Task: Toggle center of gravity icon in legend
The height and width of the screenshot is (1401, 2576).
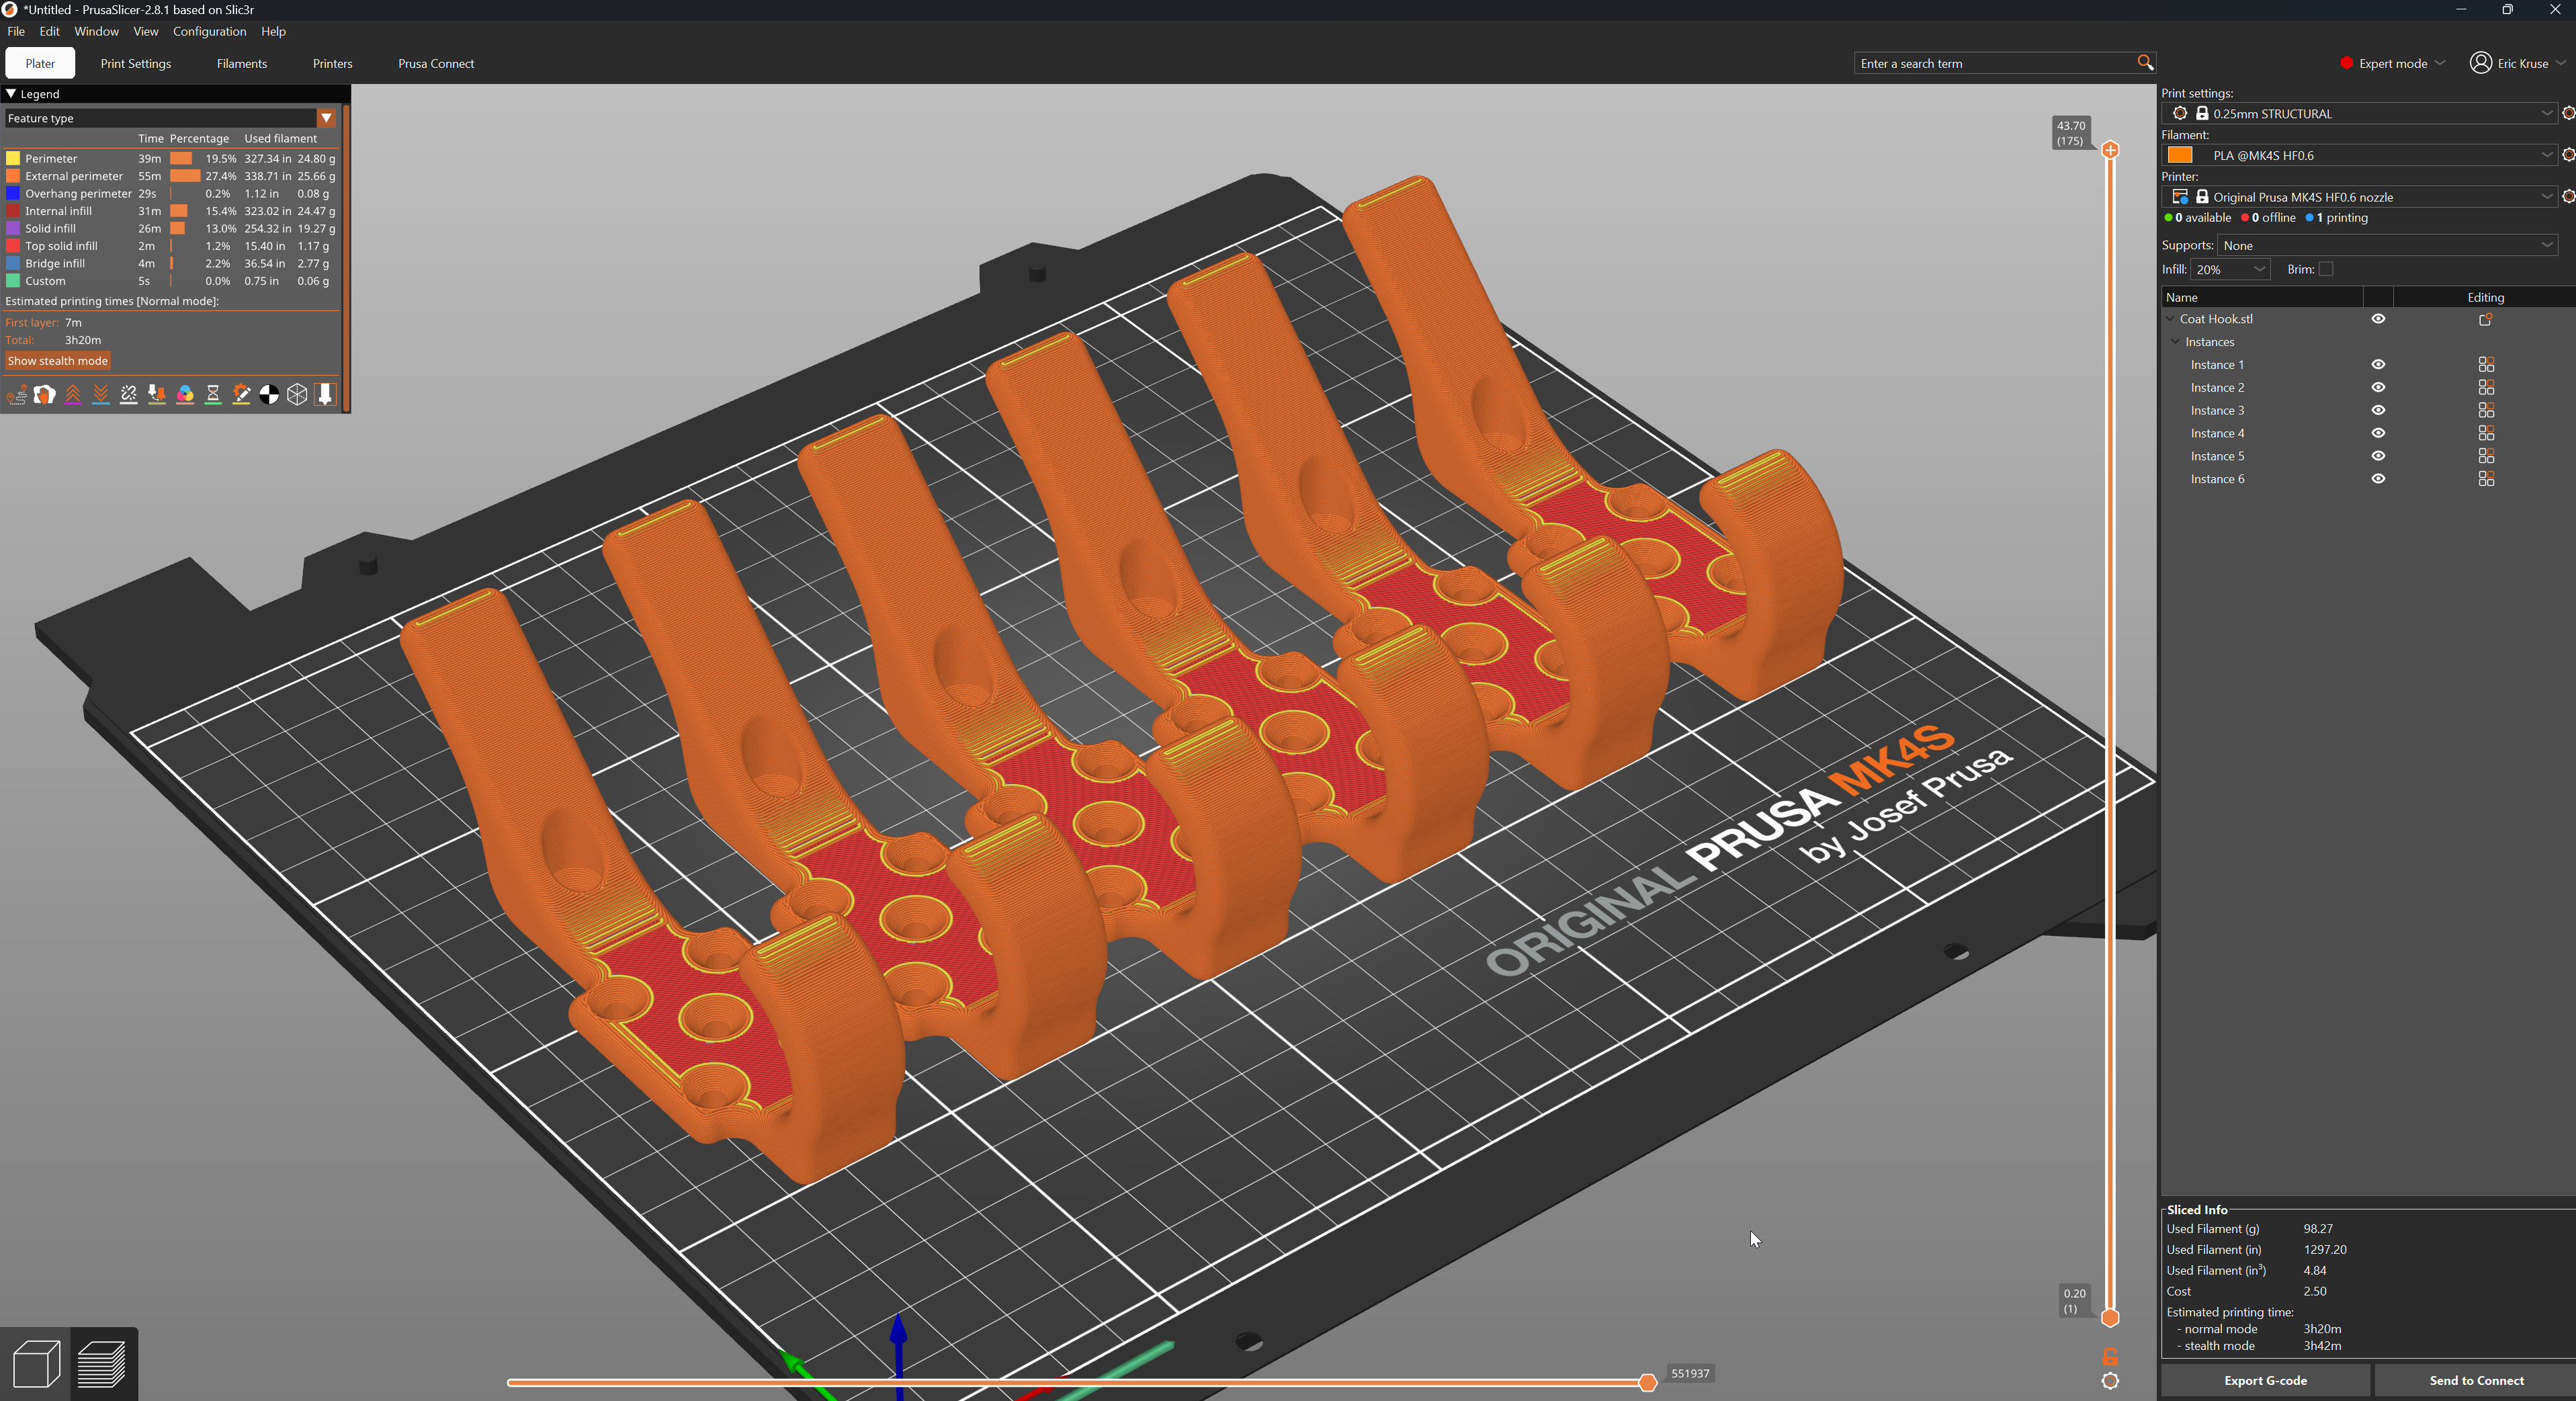Action: (269, 395)
